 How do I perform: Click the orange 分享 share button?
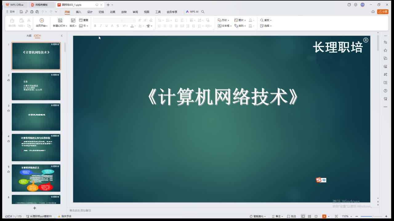pyautogui.click(x=383, y=12)
